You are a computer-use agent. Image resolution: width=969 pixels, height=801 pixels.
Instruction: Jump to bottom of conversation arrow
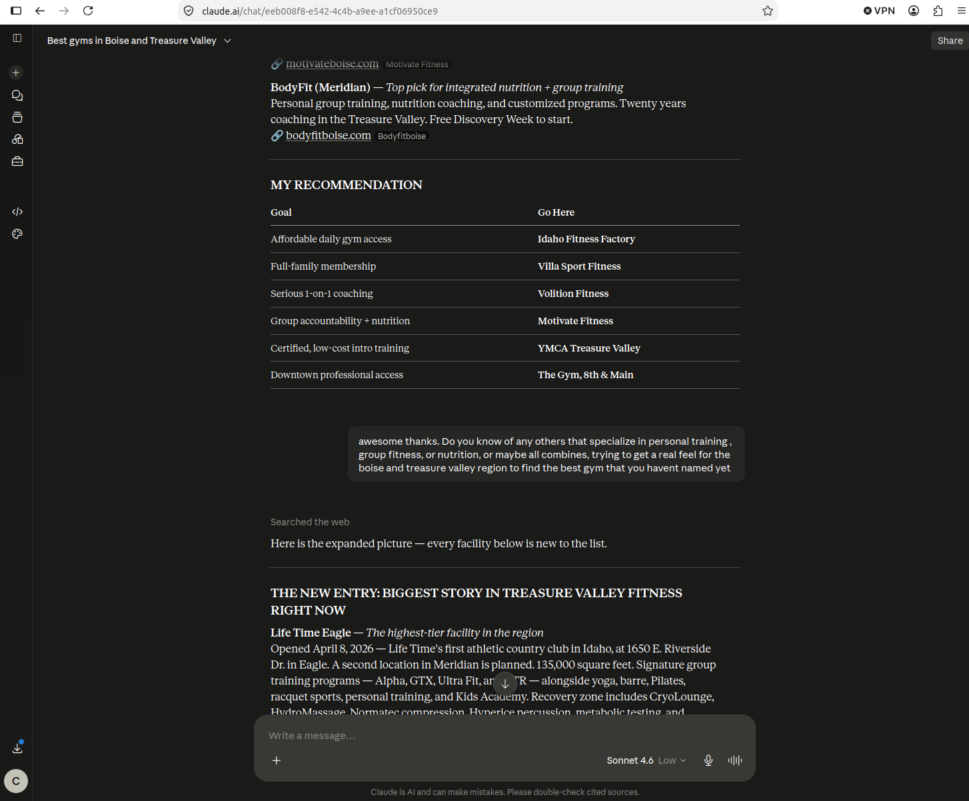tap(505, 684)
